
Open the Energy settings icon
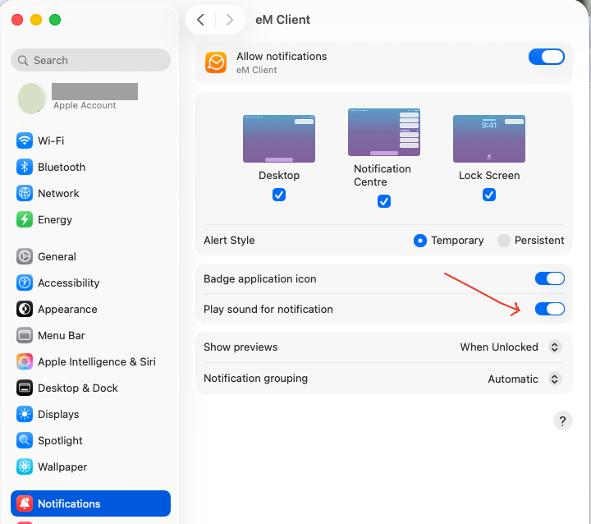[x=25, y=219]
